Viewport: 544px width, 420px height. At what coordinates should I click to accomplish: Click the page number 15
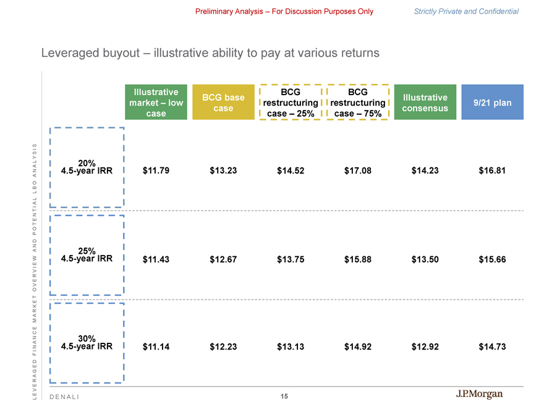click(x=284, y=396)
